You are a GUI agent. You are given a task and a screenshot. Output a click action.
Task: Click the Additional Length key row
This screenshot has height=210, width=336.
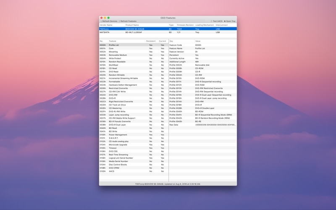coord(203,62)
